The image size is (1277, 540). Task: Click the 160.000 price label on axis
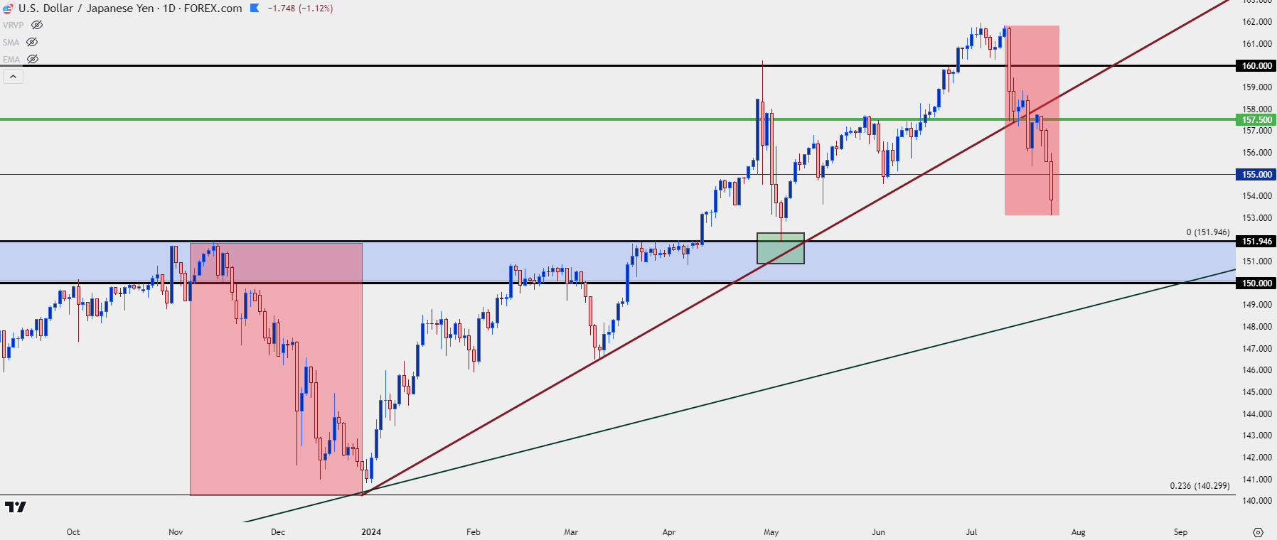(1256, 65)
